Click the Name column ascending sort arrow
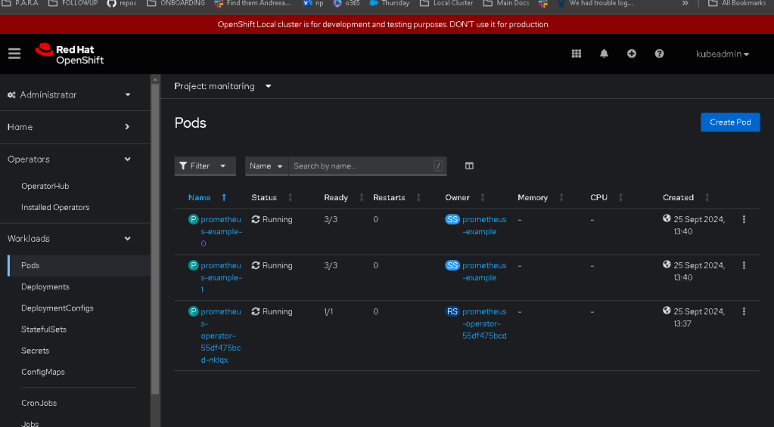Screen dimensions: 774x427 coord(224,197)
